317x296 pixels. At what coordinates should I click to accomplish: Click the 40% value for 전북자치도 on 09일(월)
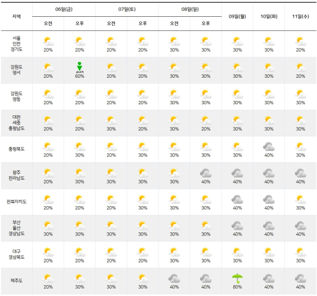[x=237, y=208]
